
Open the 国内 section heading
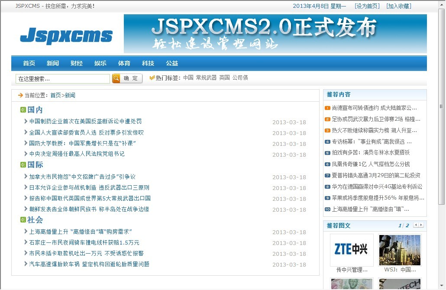pyautogui.click(x=35, y=110)
